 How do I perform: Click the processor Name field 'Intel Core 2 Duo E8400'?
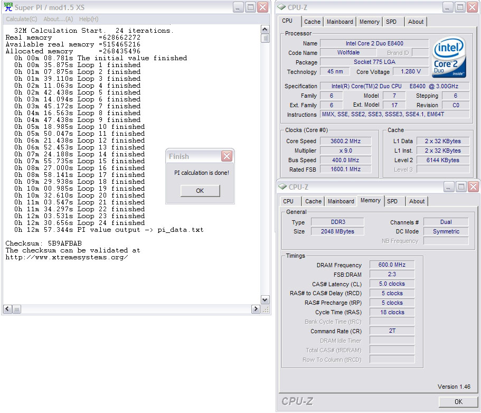[374, 43]
